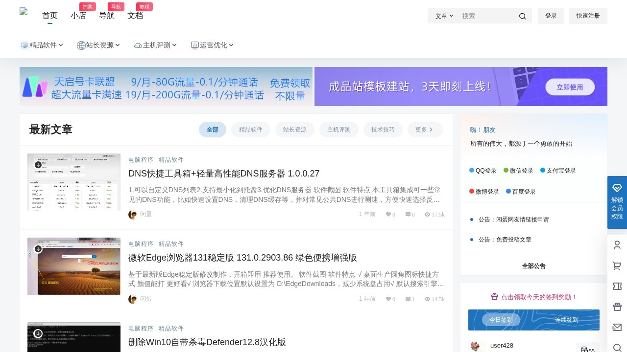Click comment icon on Edge浏览器 article

click(x=408, y=299)
